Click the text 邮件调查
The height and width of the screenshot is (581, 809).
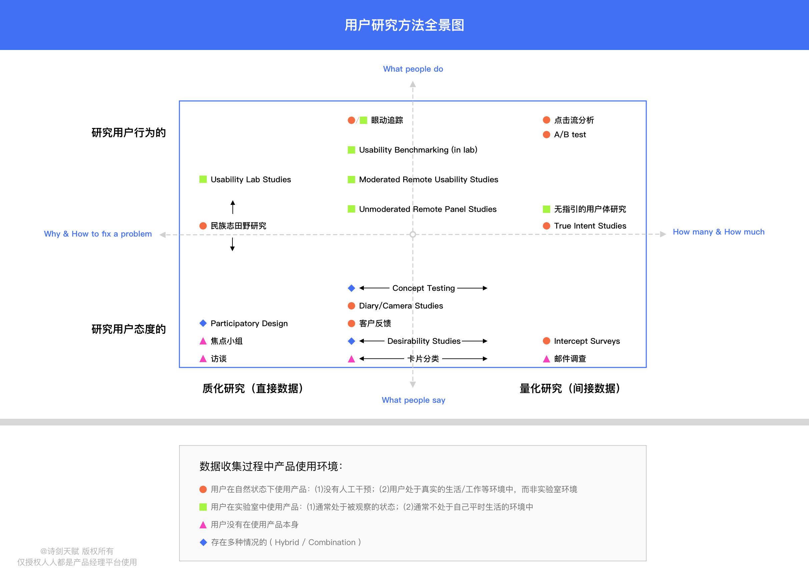[570, 358]
